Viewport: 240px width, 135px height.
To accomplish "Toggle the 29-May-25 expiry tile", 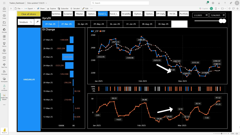I will [x=99, y=24].
